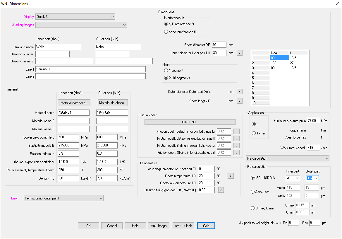Click the Calc button

(206, 226)
